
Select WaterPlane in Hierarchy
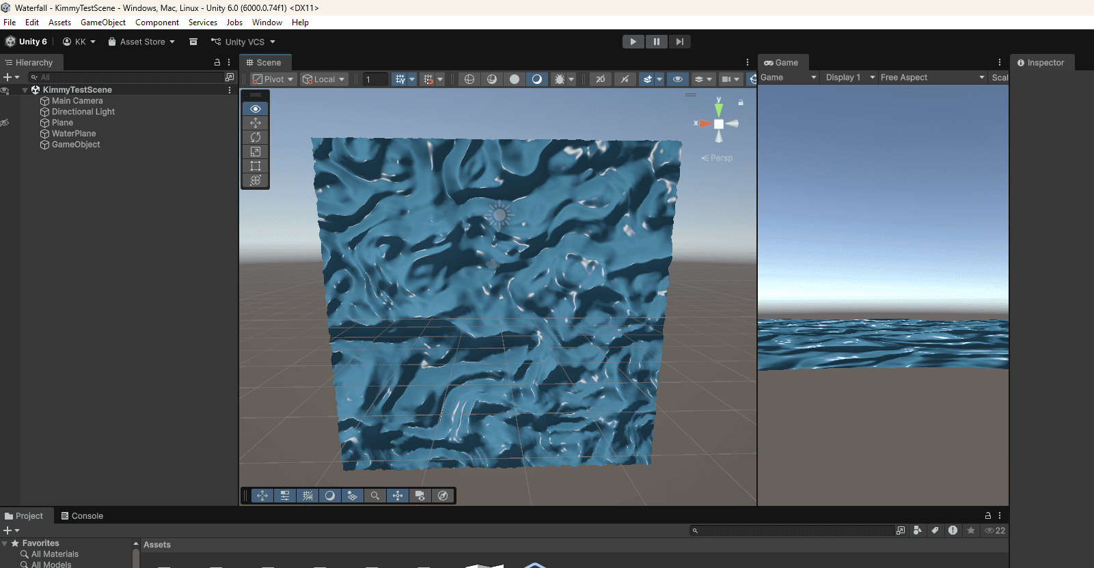pos(74,134)
